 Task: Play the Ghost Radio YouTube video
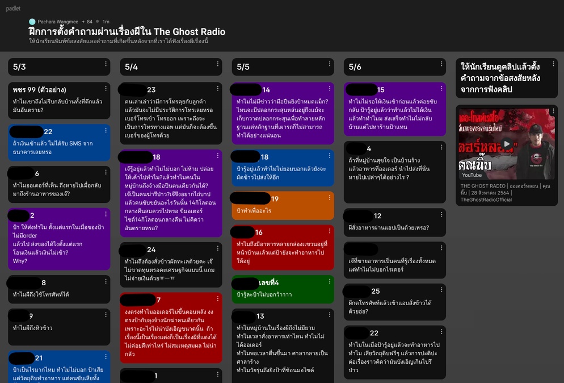(507, 144)
